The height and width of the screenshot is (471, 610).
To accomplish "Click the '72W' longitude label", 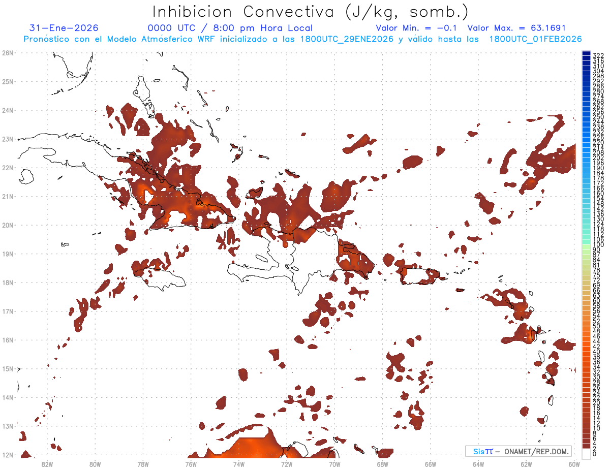I will 287,464.
